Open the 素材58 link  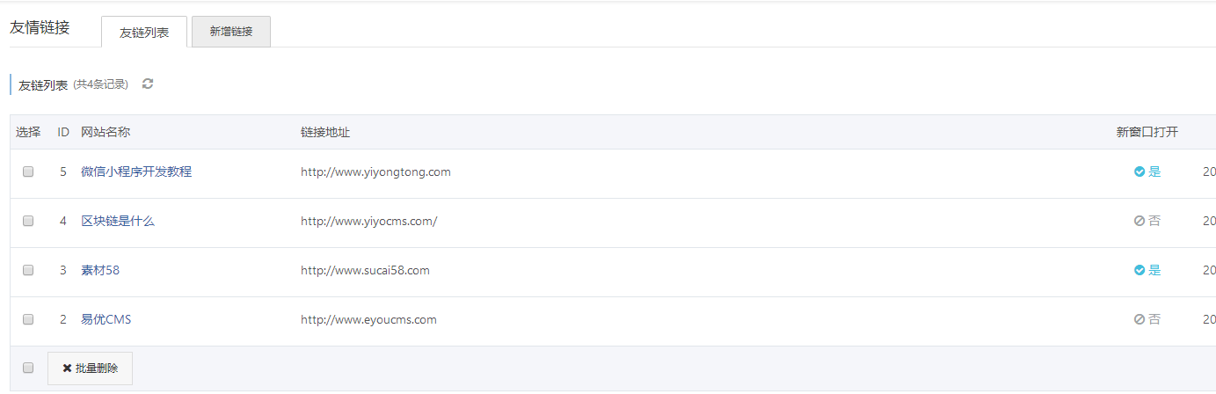(x=100, y=271)
